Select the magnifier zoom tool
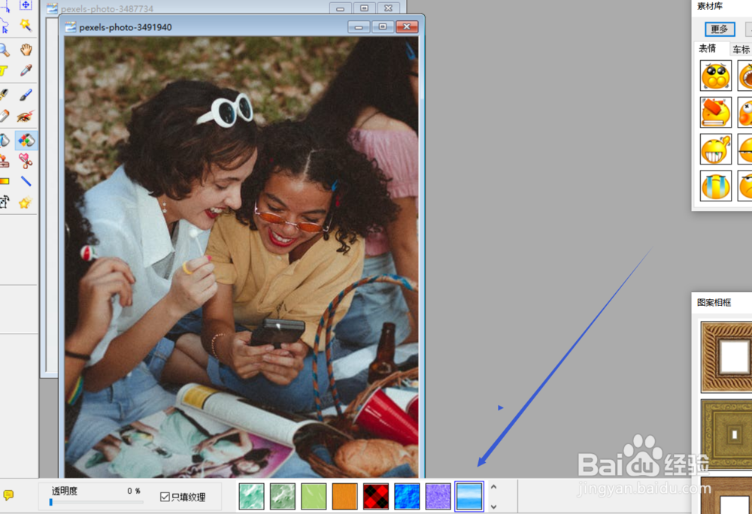Image resolution: width=752 pixels, height=514 pixels. [x=5, y=50]
